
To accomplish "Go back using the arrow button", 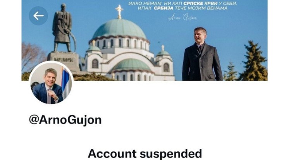I will click(x=38, y=16).
